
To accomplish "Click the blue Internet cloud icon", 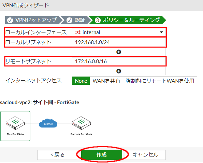I will tap(48, 123).
